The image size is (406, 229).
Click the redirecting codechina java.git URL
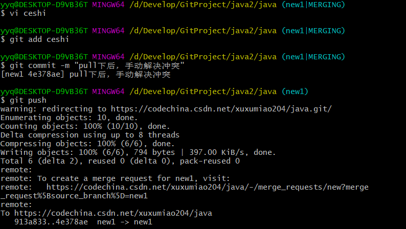click(221, 109)
